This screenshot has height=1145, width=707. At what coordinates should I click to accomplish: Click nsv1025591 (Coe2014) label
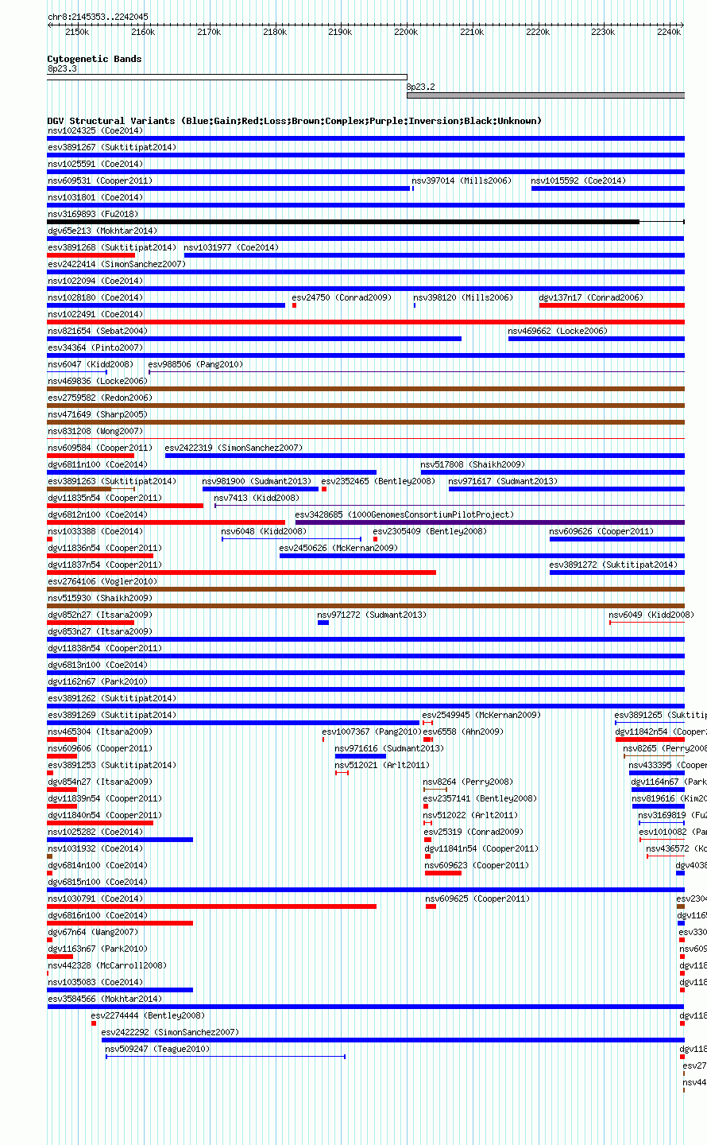(95, 164)
